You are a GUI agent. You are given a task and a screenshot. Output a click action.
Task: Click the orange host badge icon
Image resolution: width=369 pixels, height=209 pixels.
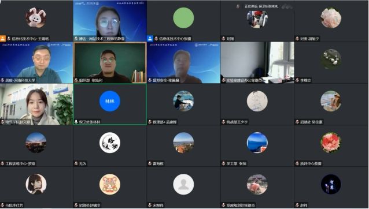tap(3, 38)
